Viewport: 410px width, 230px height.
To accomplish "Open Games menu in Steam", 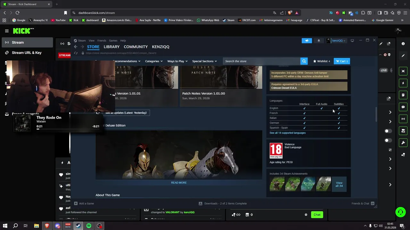I will pos(113,41).
